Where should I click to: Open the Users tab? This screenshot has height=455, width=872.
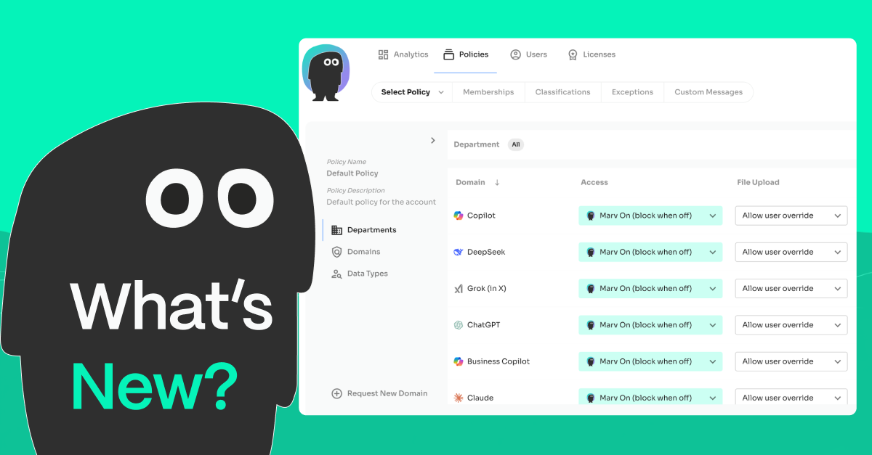click(x=528, y=54)
